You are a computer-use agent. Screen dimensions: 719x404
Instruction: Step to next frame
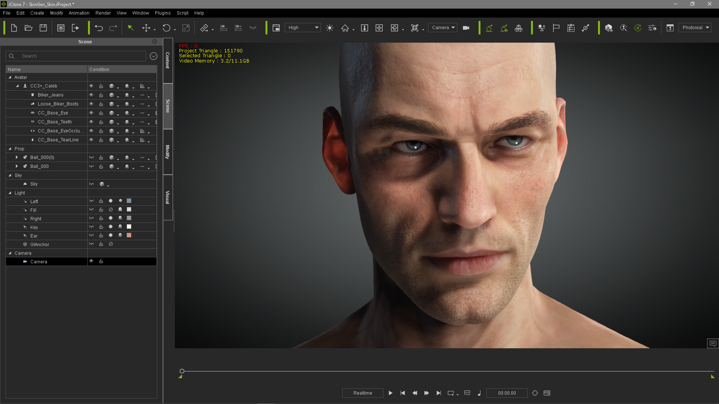pos(427,393)
